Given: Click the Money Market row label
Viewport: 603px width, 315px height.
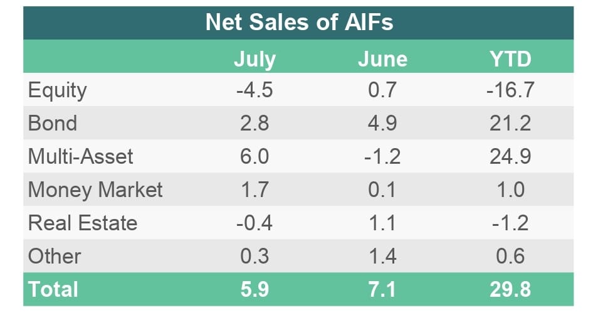Looking at the screenshot, I should (95, 190).
